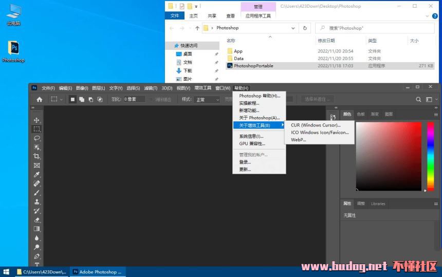Open the History panel icon
This screenshot has height=277, width=442.
point(333,117)
